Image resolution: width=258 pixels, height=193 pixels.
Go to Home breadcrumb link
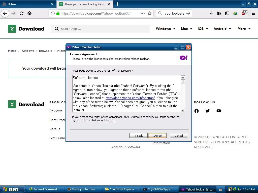(x=12, y=51)
